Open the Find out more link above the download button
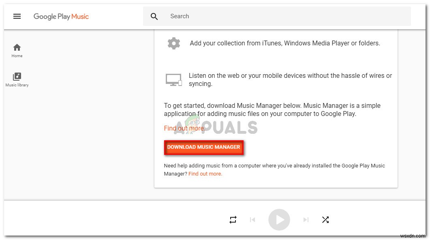The width and height of the screenshot is (430, 240). click(184, 128)
